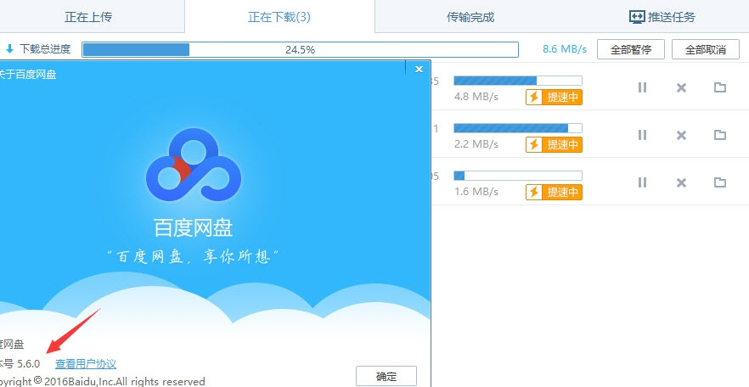Click the 1.6 MB/s speed text
Screen dimensions: 749x387
coord(476,192)
